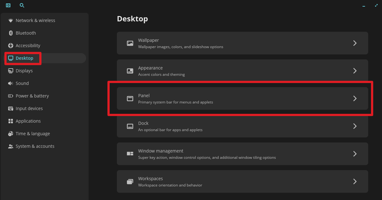Viewport: 382px width, 200px height.
Task: Click the Wallpaper picture icon
Action: pos(130,43)
